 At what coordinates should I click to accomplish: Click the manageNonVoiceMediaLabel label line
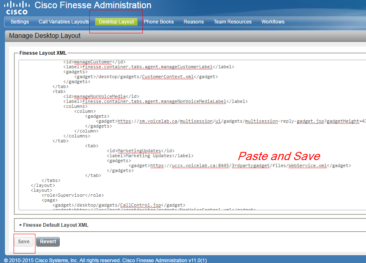[x=156, y=102]
